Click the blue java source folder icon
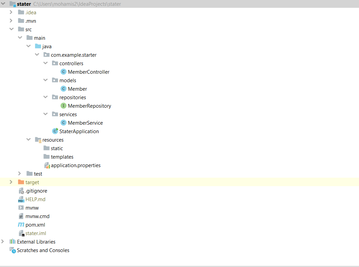359x267 pixels. click(x=38, y=46)
